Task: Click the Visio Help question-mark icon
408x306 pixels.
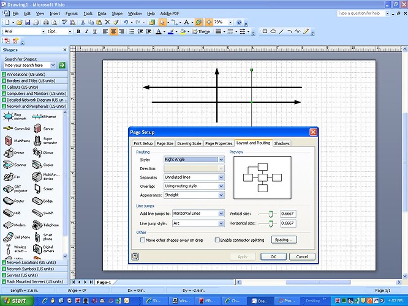Action: pyautogui.click(x=239, y=23)
